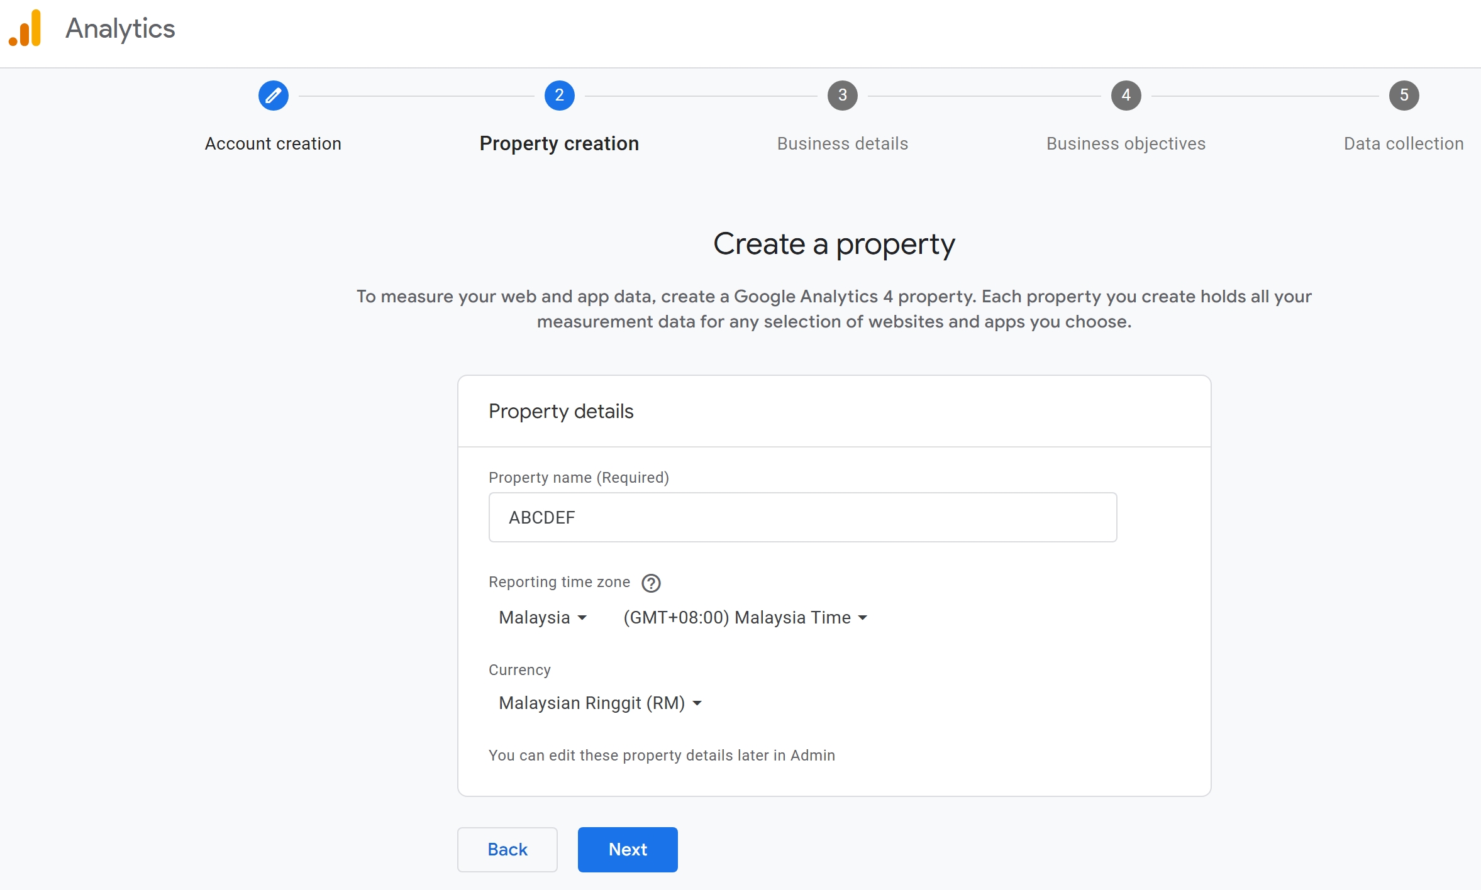Click the step 4 circle icon

coord(1126,96)
